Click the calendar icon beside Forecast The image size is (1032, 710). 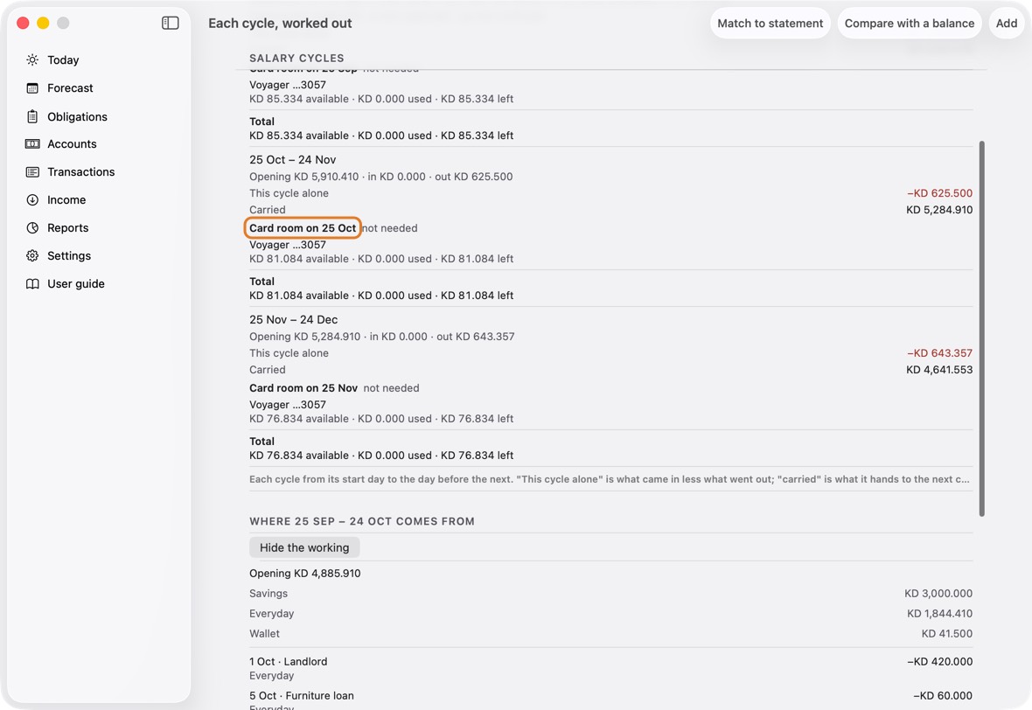[32, 88]
